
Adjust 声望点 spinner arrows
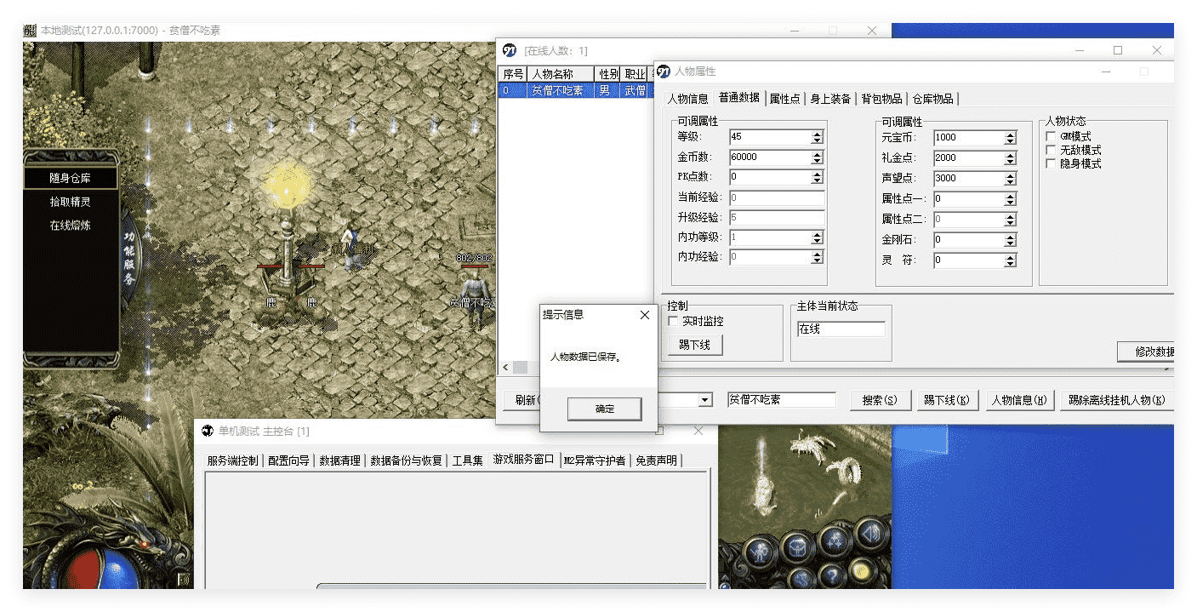point(1010,179)
